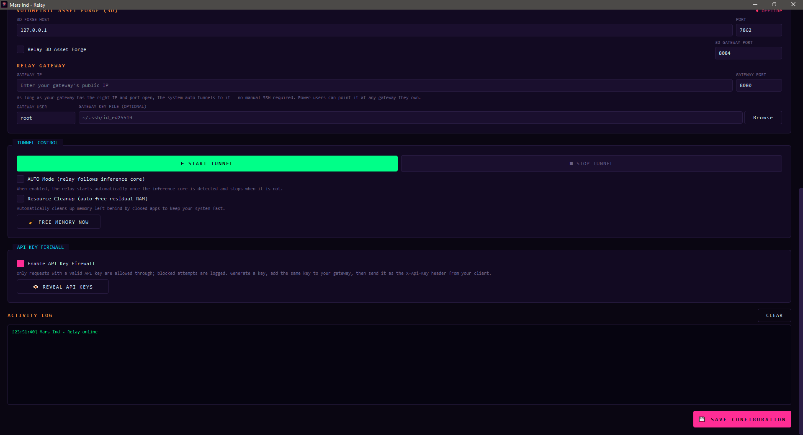Click the 'ACTIVITY LOG' heading
The height and width of the screenshot is (435, 803).
(x=30, y=315)
